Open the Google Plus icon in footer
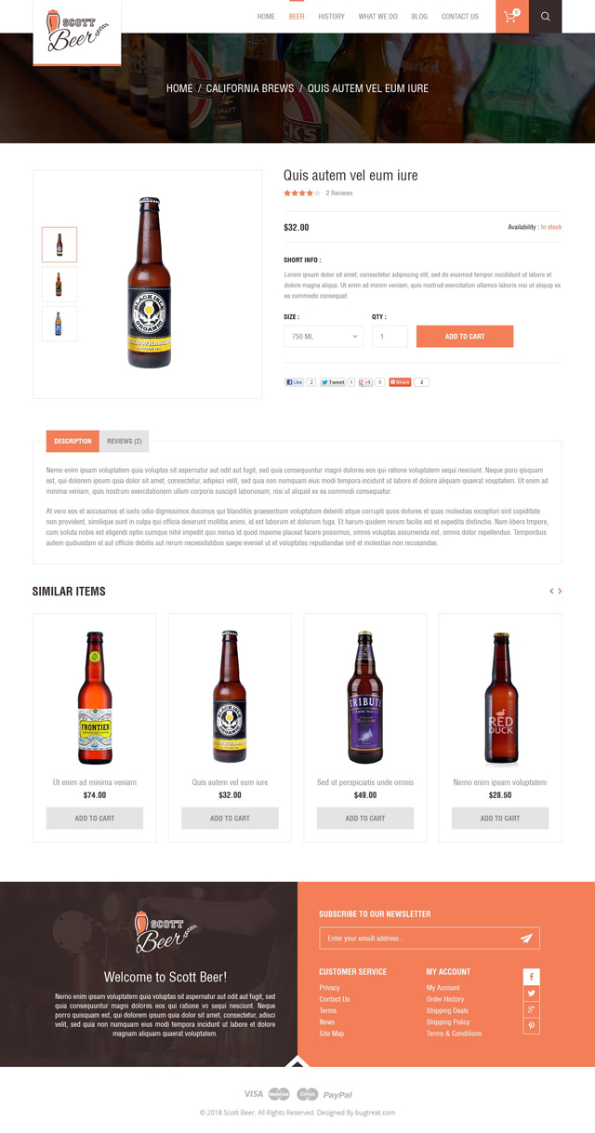This screenshot has width=595, height=1133. coord(531,1010)
